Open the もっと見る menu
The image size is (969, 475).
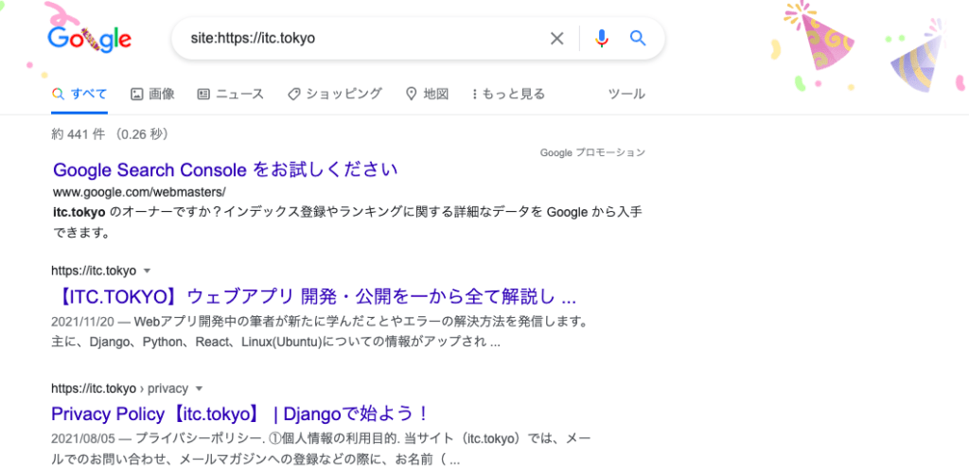(508, 94)
